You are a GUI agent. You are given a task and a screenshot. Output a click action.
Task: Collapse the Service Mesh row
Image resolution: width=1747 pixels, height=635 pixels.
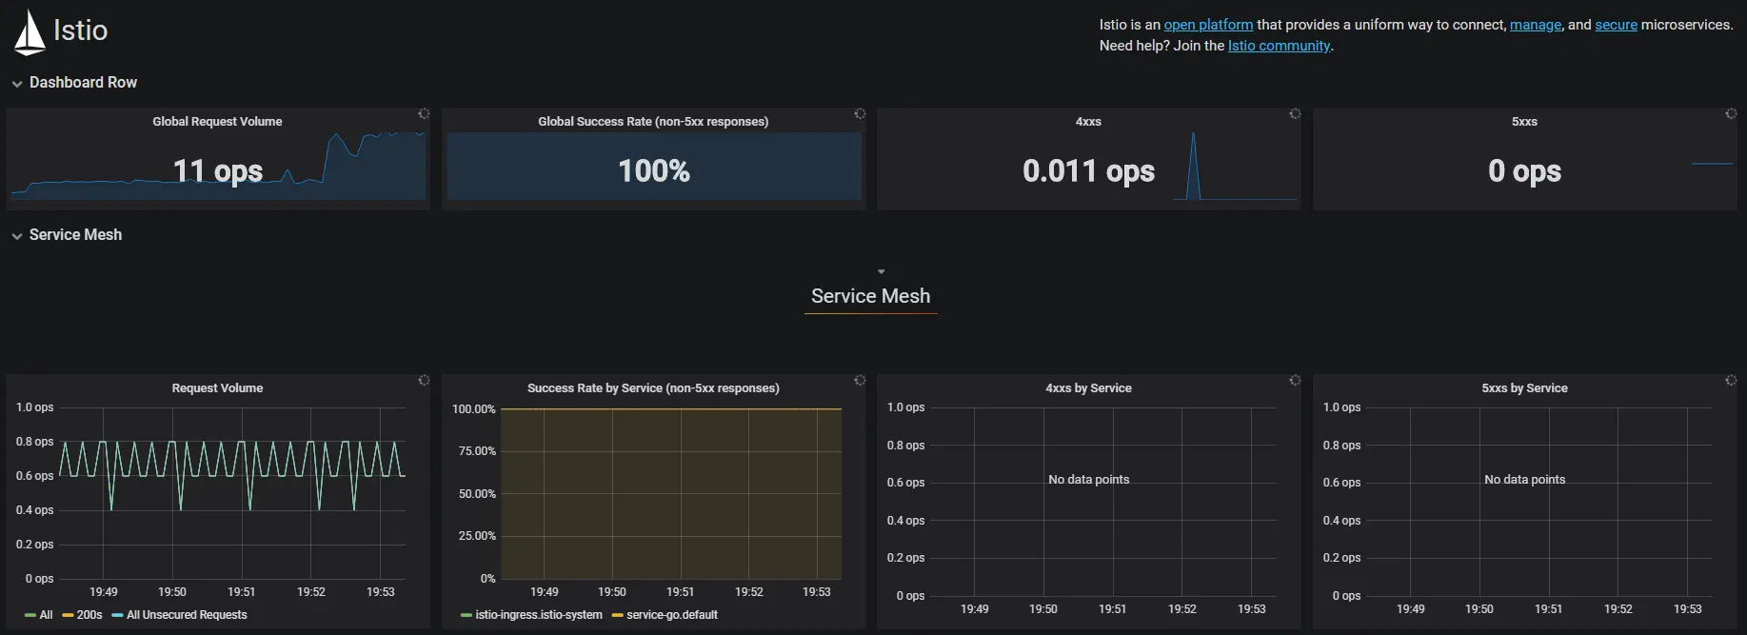67,235
